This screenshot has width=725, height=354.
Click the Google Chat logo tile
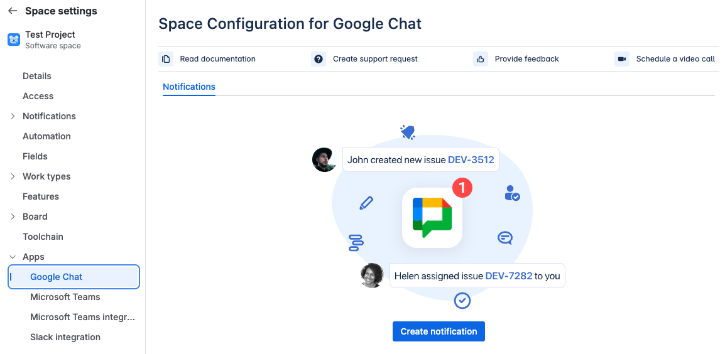pyautogui.click(x=432, y=217)
